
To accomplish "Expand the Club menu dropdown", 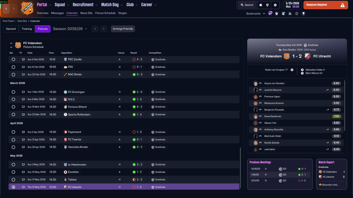I will click(137, 5).
